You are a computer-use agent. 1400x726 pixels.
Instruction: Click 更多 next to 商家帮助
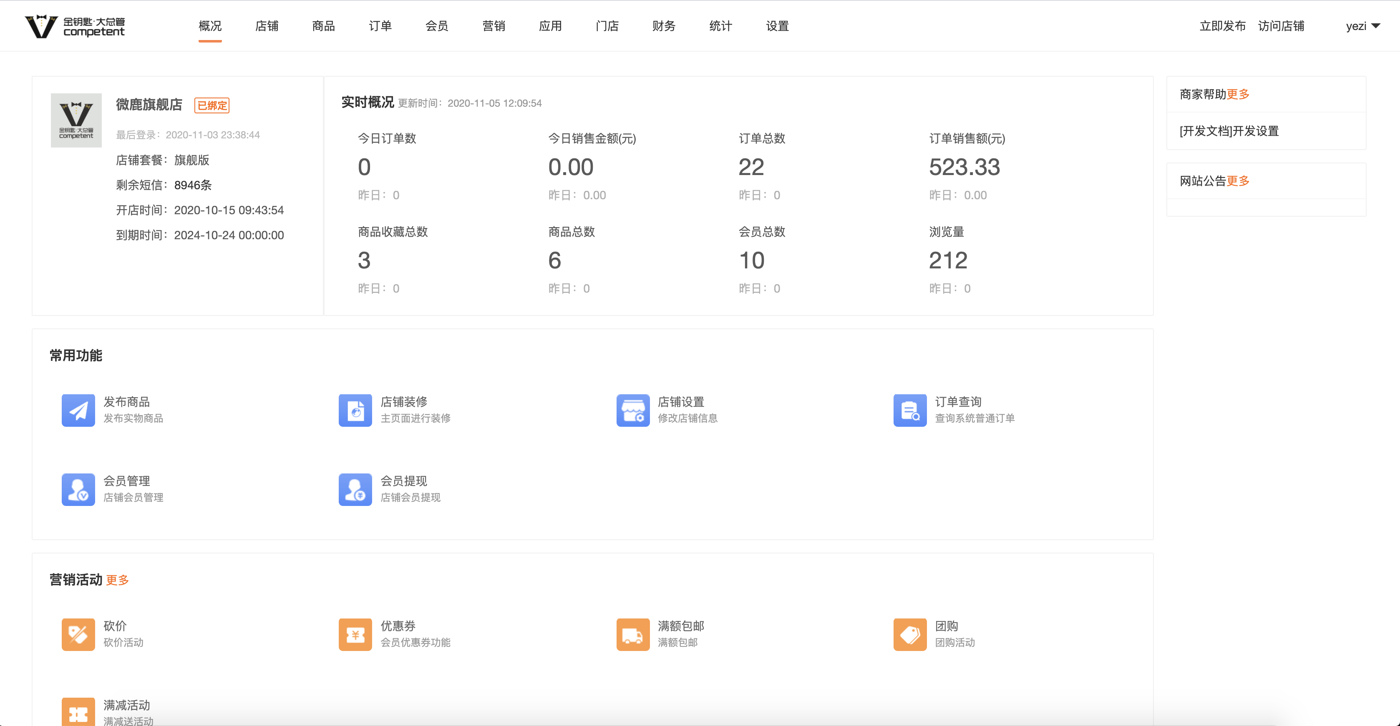tap(1238, 95)
